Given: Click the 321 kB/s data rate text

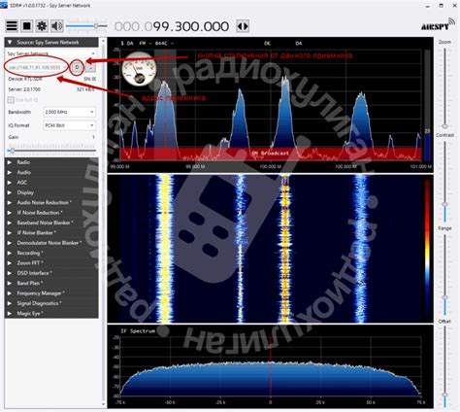Looking at the screenshot, I should [85, 89].
